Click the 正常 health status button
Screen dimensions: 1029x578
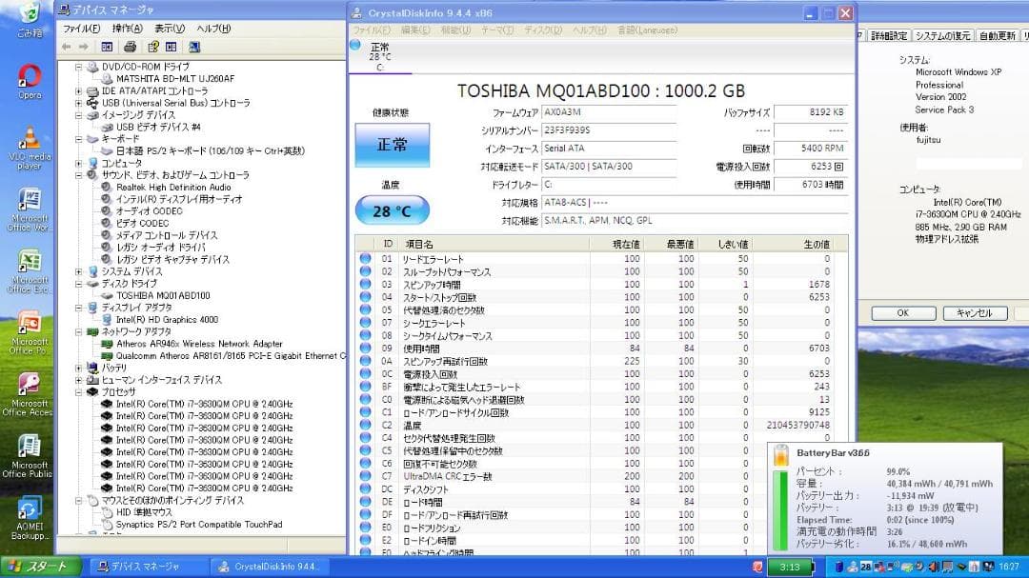(392, 145)
